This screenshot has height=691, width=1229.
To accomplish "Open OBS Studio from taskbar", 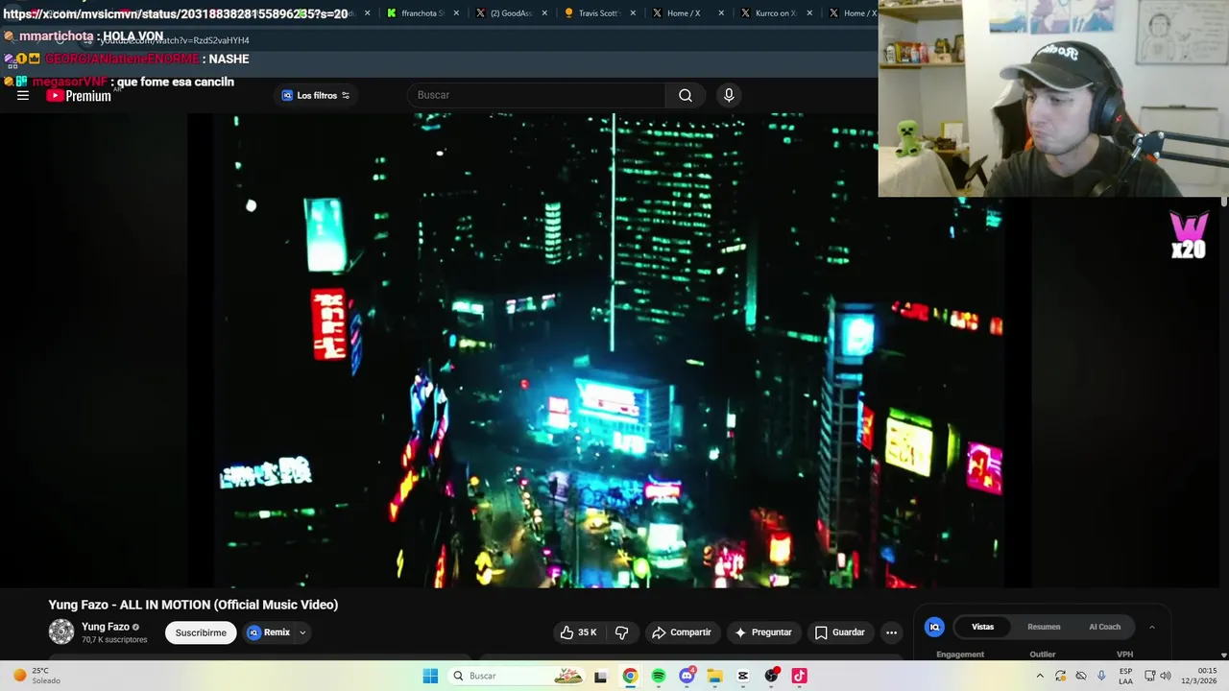I will [771, 676].
